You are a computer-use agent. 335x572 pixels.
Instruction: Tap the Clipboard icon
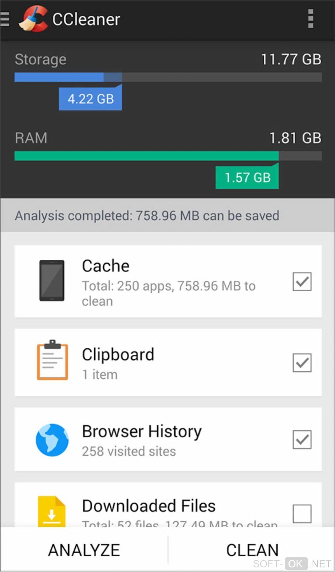point(52,360)
